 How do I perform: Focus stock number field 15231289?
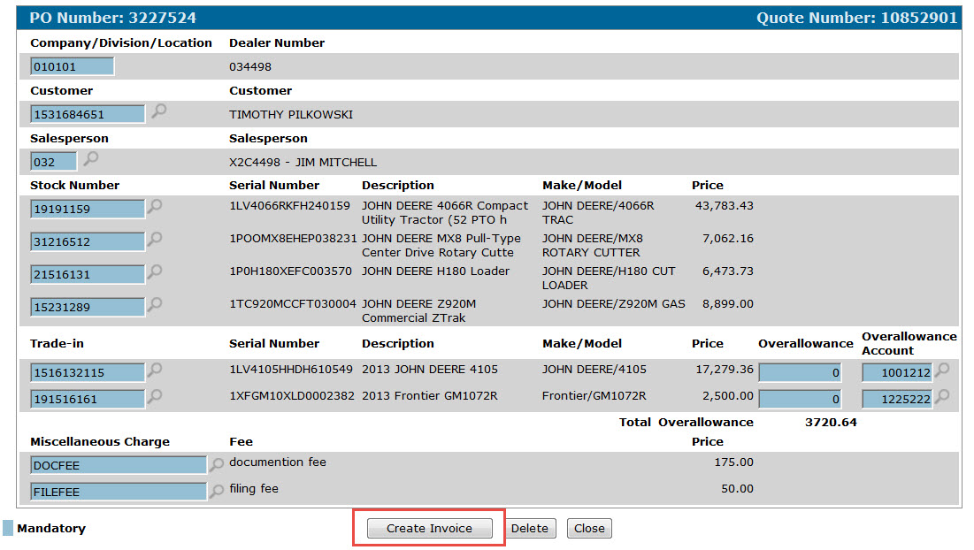tap(88, 308)
